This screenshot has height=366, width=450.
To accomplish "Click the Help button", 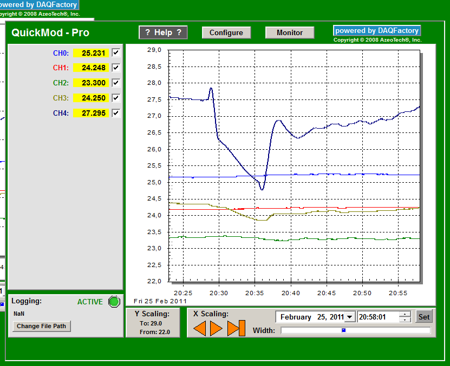I will coord(164,32).
